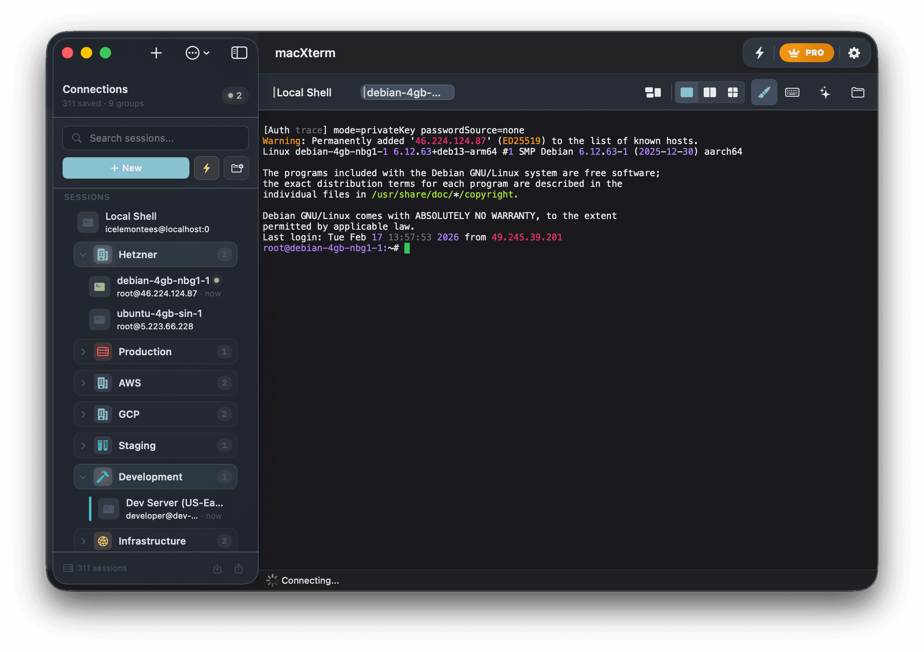The image size is (924, 652).
Task: Open the file browser folder icon
Action: point(858,93)
